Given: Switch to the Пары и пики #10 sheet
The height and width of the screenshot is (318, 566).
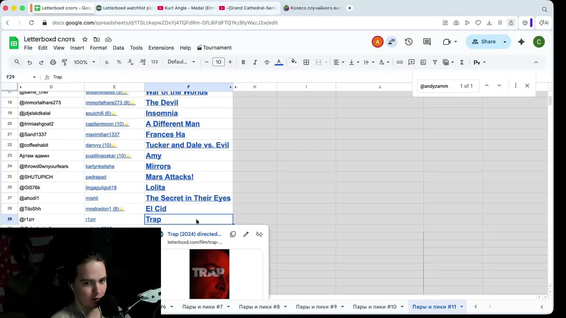Looking at the screenshot, I should [x=375, y=307].
